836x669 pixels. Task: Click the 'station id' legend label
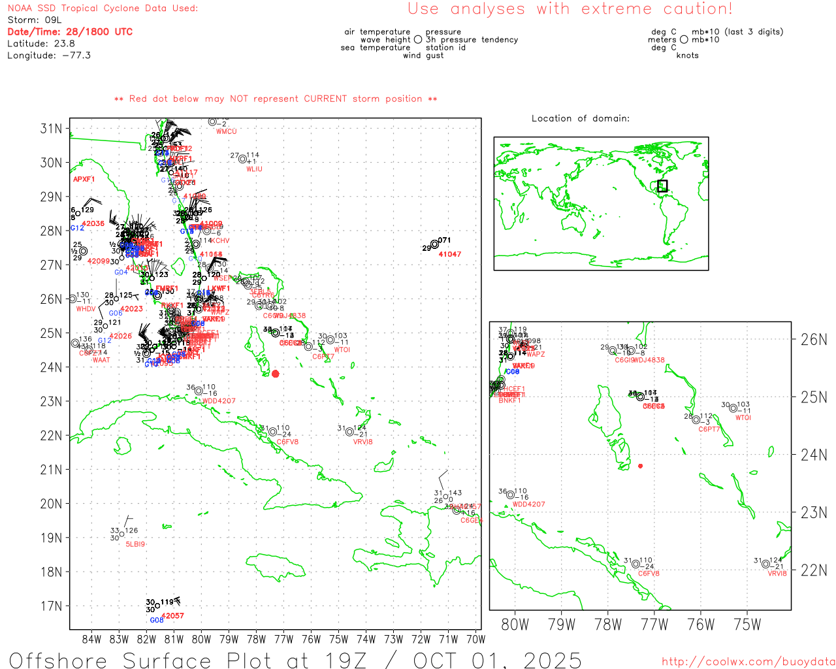click(445, 48)
